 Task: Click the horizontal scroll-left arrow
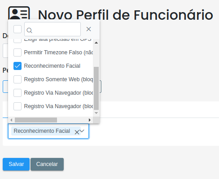[x=11, y=120]
